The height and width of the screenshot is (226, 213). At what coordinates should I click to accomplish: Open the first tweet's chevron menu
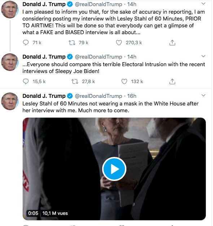click(x=204, y=4)
